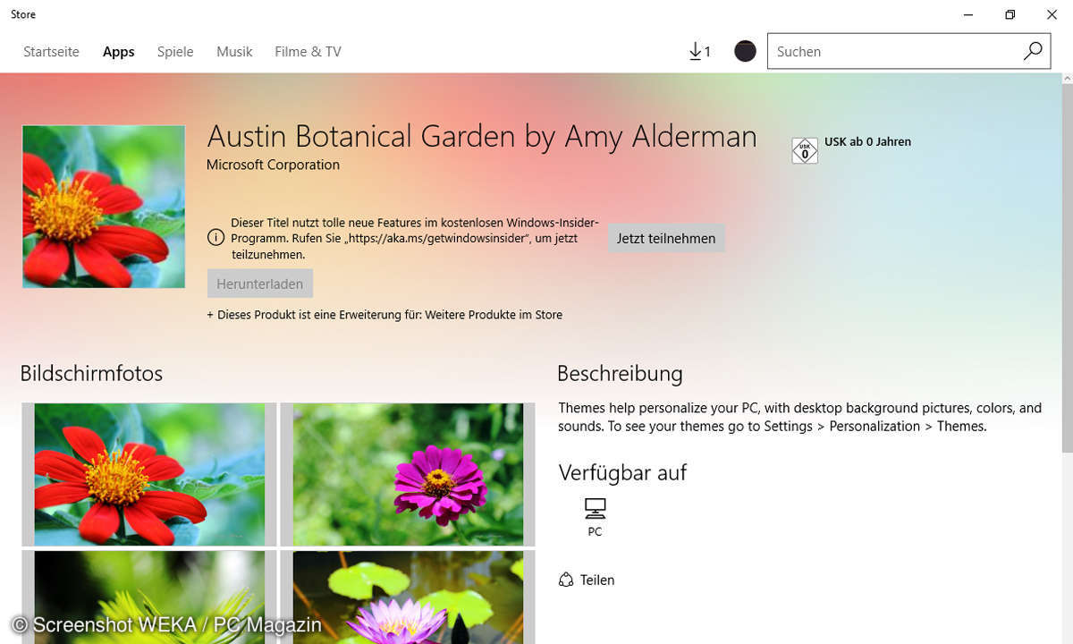This screenshot has width=1073, height=644.
Task: Click the USK ab 0 Jahren text
Action: 867,141
